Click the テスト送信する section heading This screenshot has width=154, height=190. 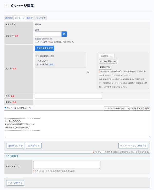(12, 156)
